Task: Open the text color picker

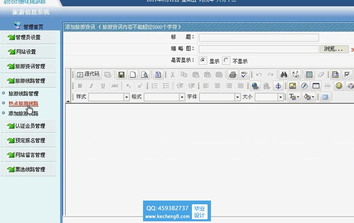Action: (294, 97)
